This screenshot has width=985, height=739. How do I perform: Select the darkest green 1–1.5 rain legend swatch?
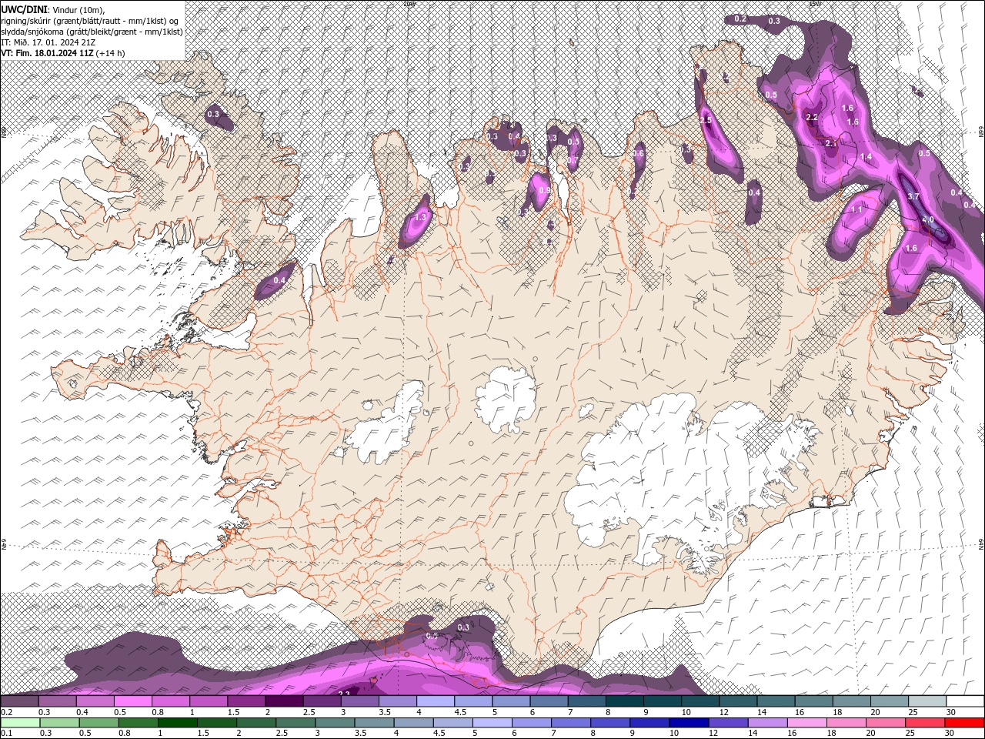click(178, 723)
